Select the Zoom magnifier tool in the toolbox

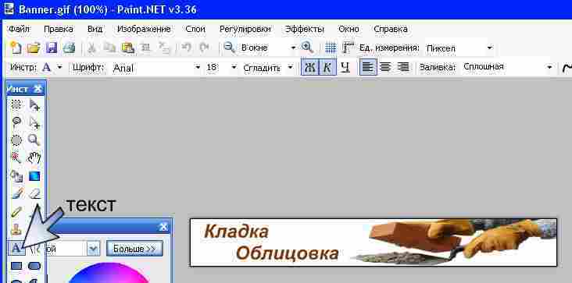click(x=34, y=140)
